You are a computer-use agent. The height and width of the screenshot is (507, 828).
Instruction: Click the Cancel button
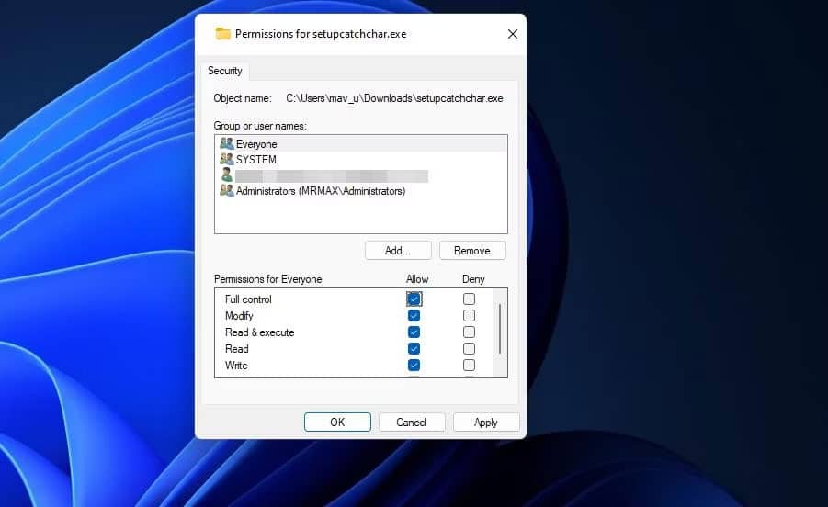pos(412,422)
